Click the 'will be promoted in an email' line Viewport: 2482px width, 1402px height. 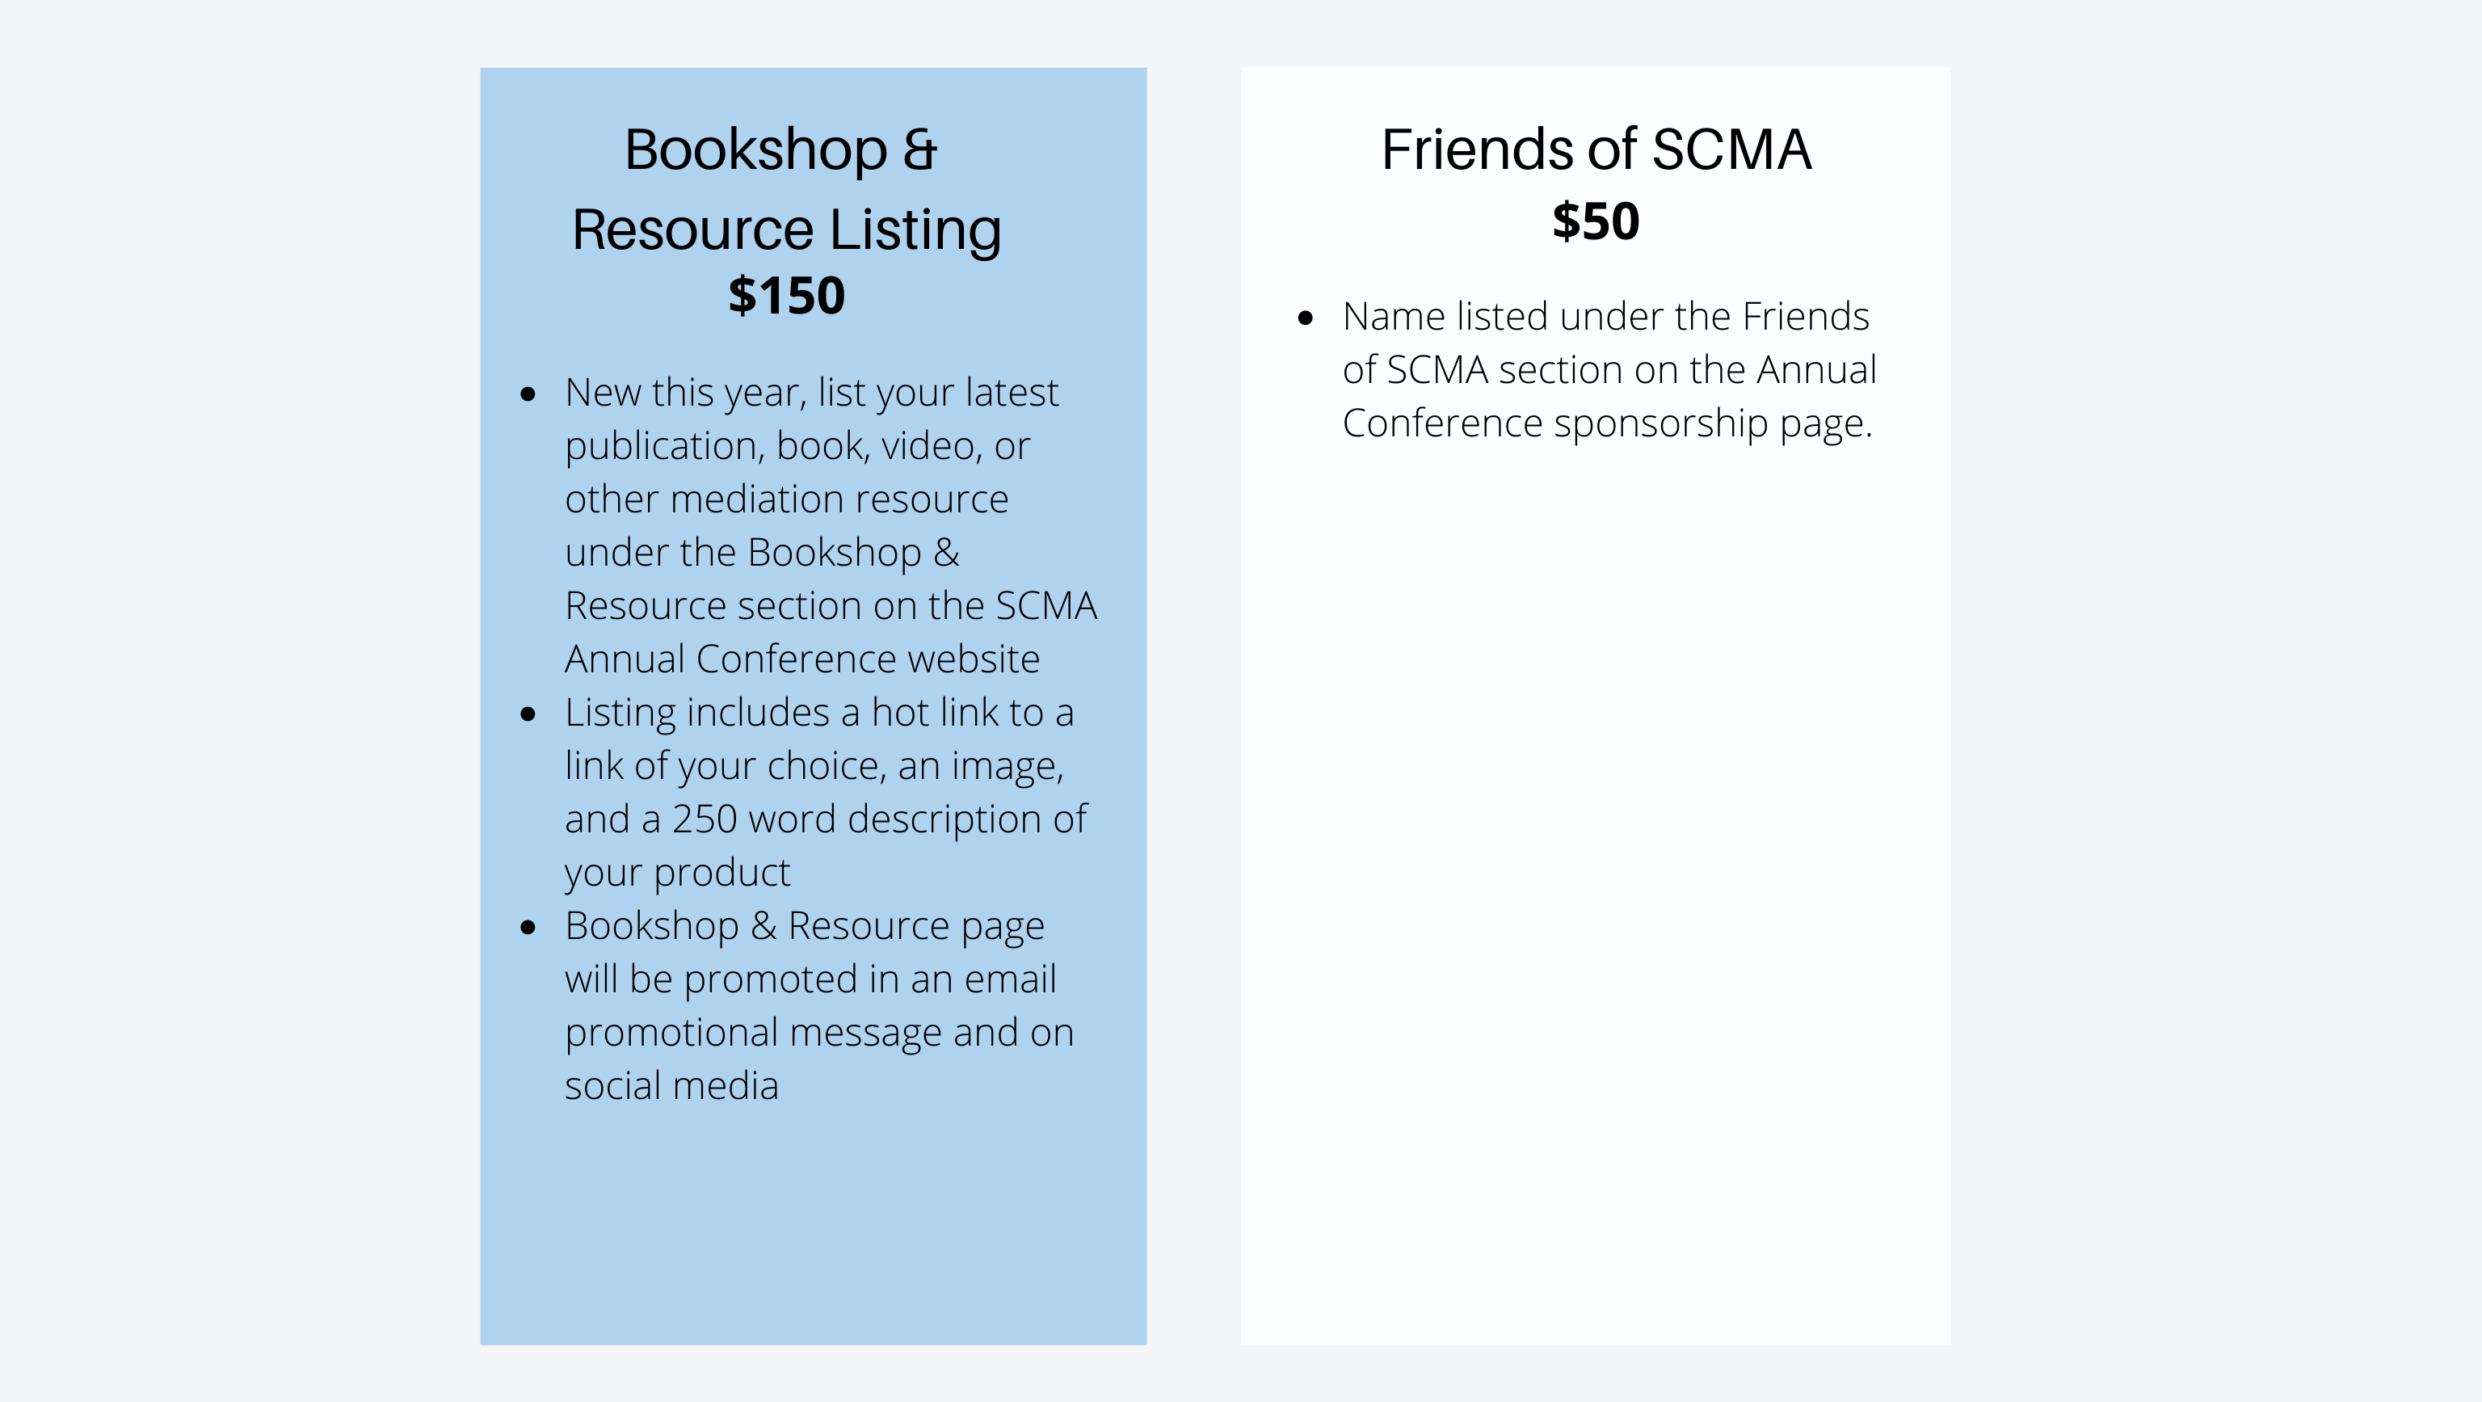pos(810,979)
